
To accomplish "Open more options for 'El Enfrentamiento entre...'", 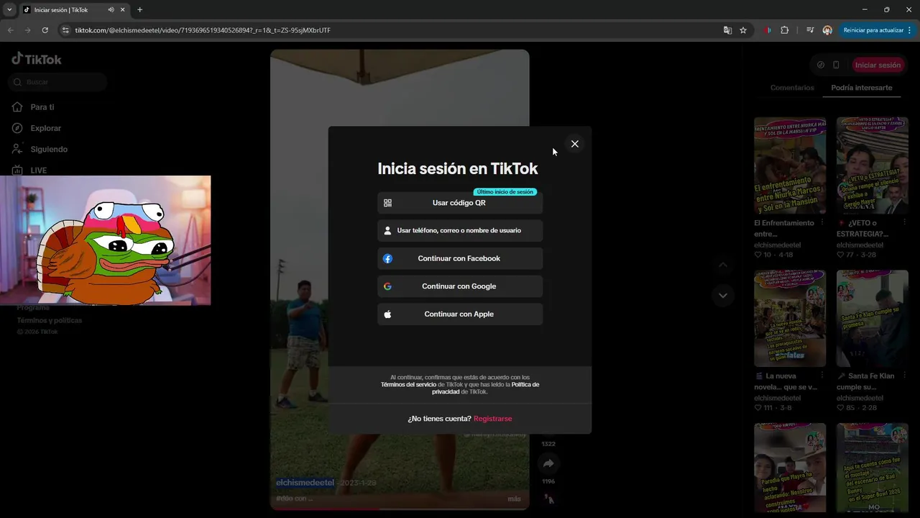I will 822,223.
